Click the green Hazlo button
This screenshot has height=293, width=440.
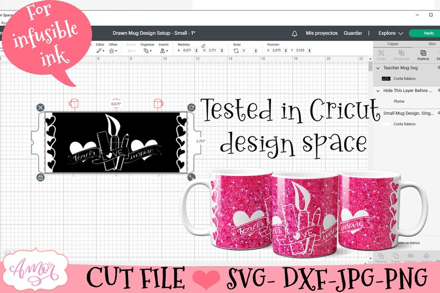coord(424,33)
